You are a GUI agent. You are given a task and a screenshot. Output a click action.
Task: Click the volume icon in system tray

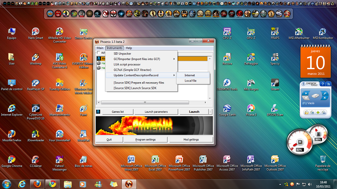point(310,184)
